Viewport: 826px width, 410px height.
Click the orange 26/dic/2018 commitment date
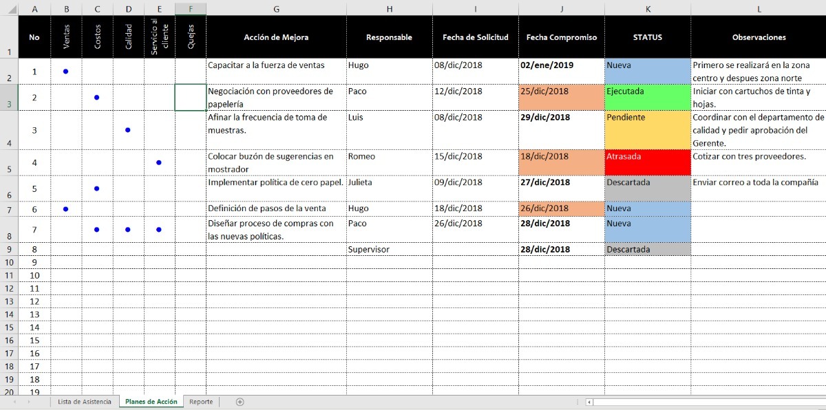pyautogui.click(x=562, y=208)
